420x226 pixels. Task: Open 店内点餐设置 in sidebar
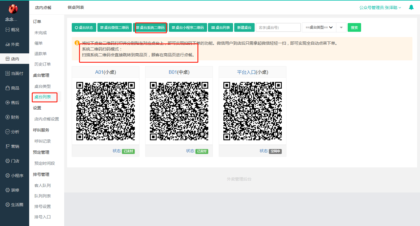pyautogui.click(x=47, y=119)
